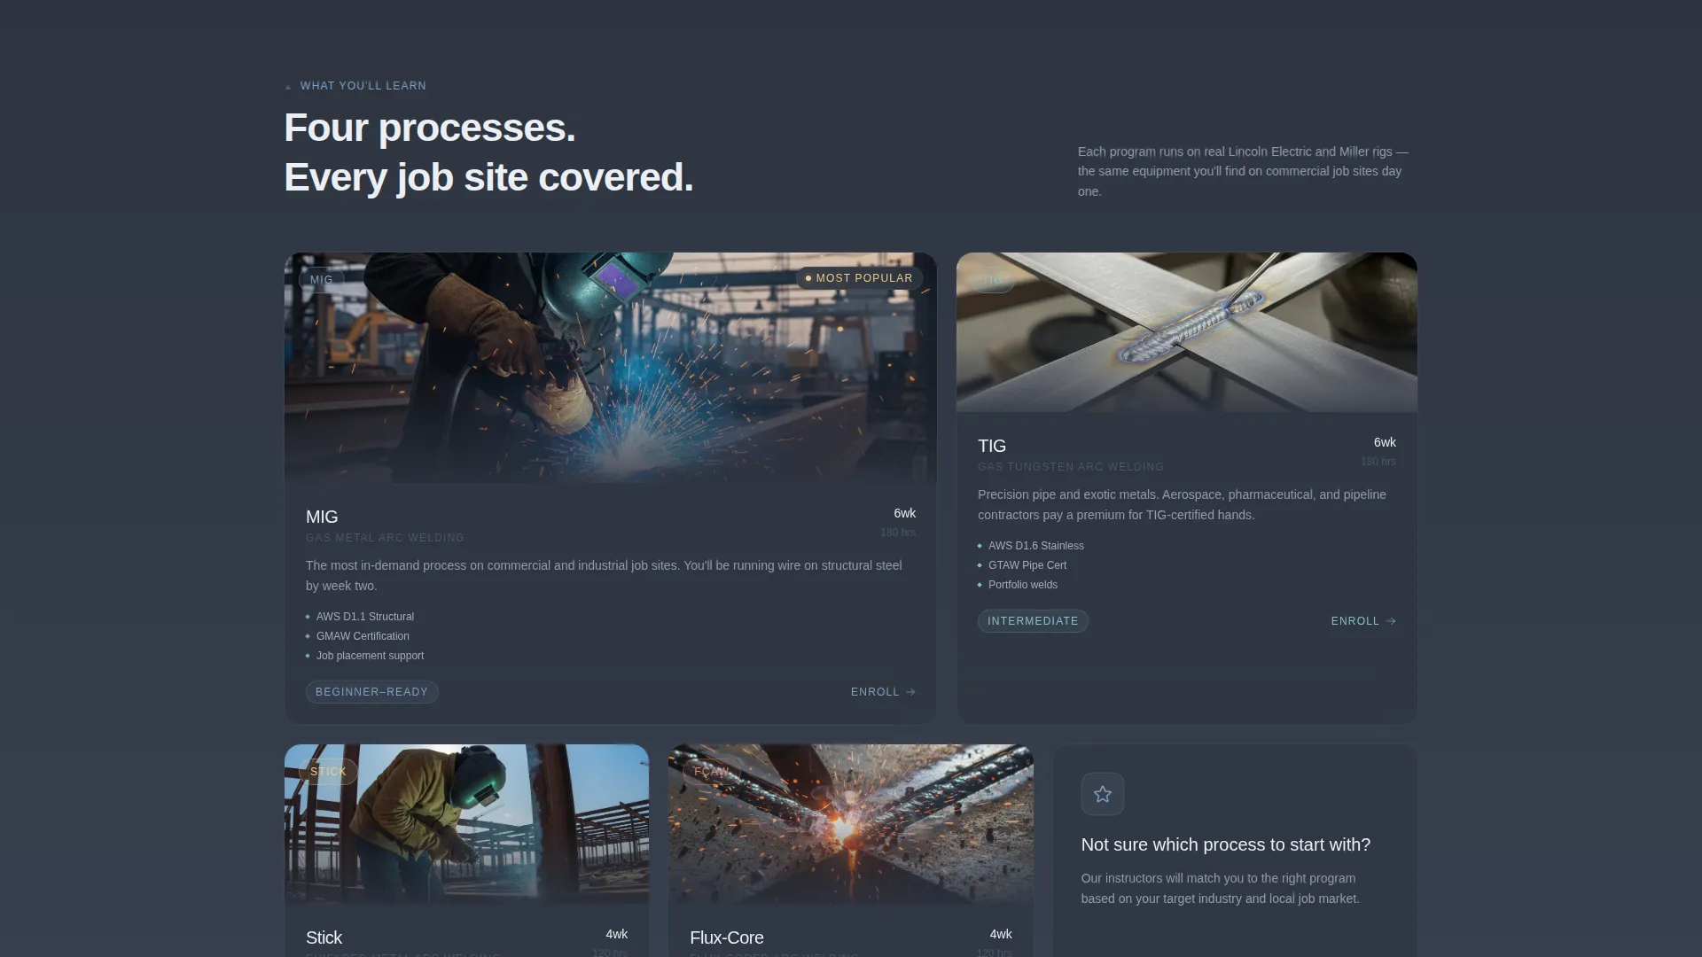Click 'Job placement support' list item
The width and height of the screenshot is (1702, 957).
tap(370, 656)
